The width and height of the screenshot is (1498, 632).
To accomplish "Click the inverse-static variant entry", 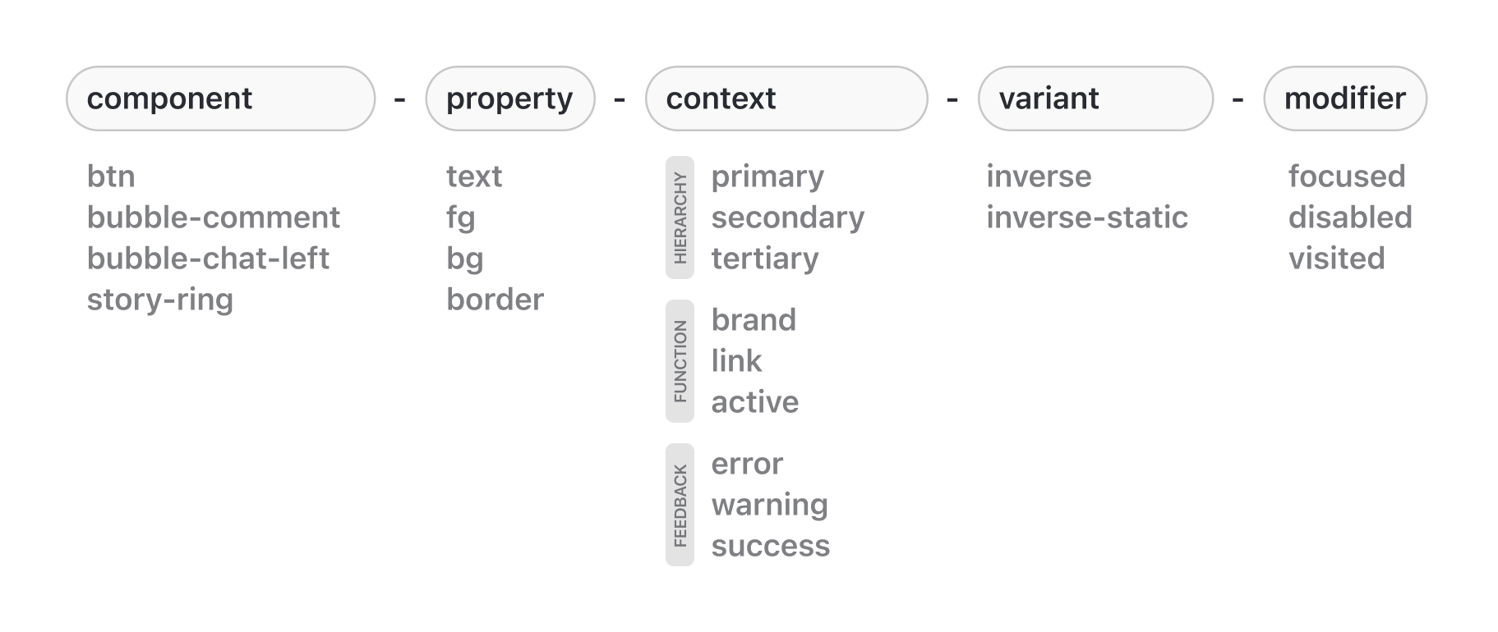I will click(x=1086, y=218).
